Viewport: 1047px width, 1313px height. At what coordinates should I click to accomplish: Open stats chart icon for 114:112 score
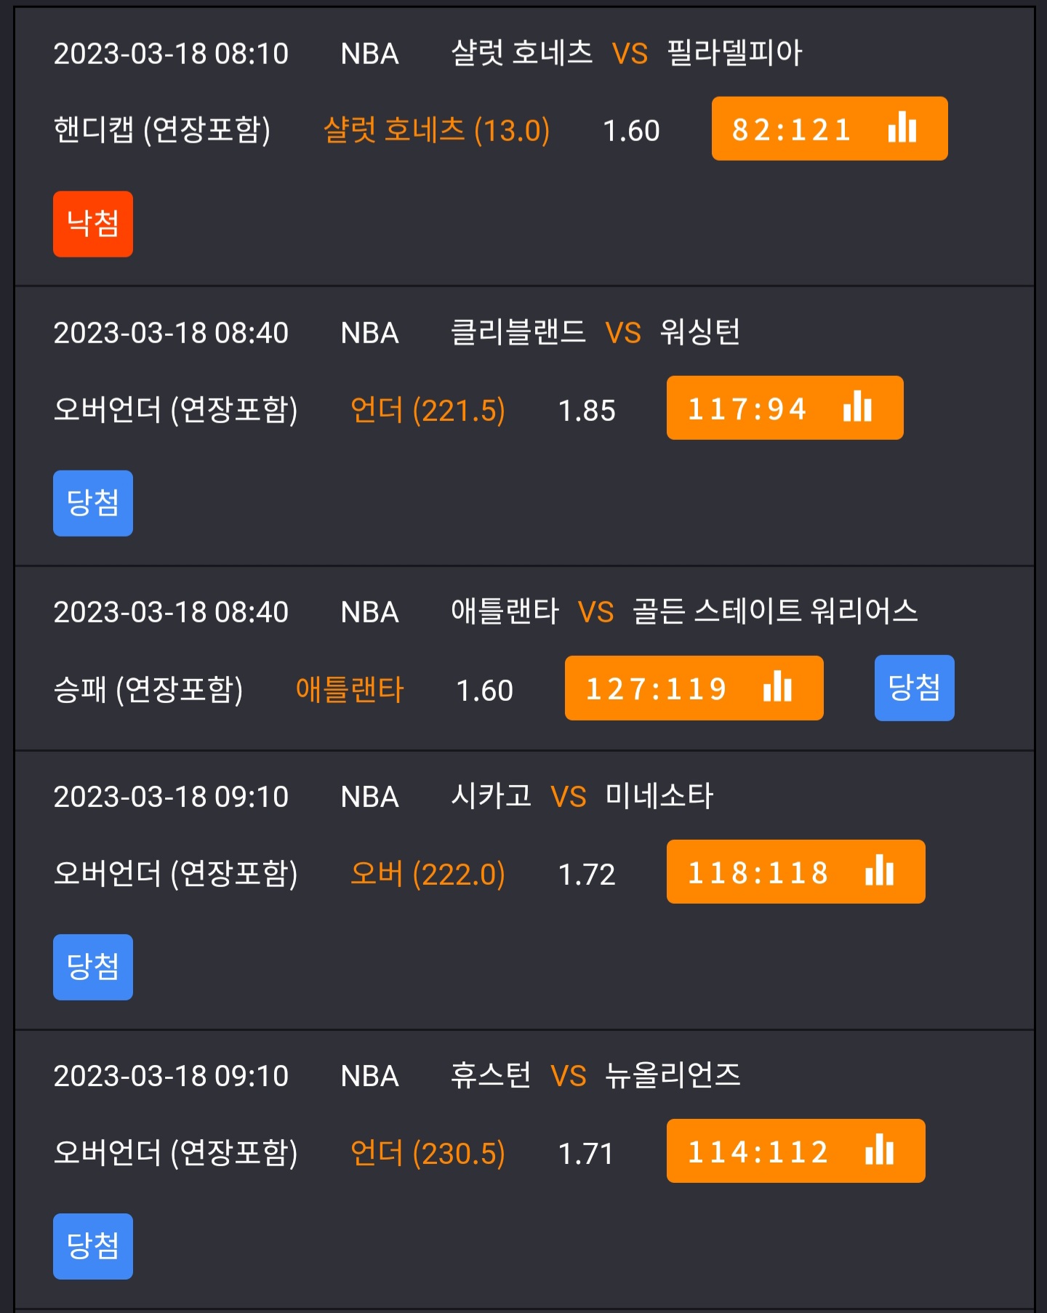880,1150
